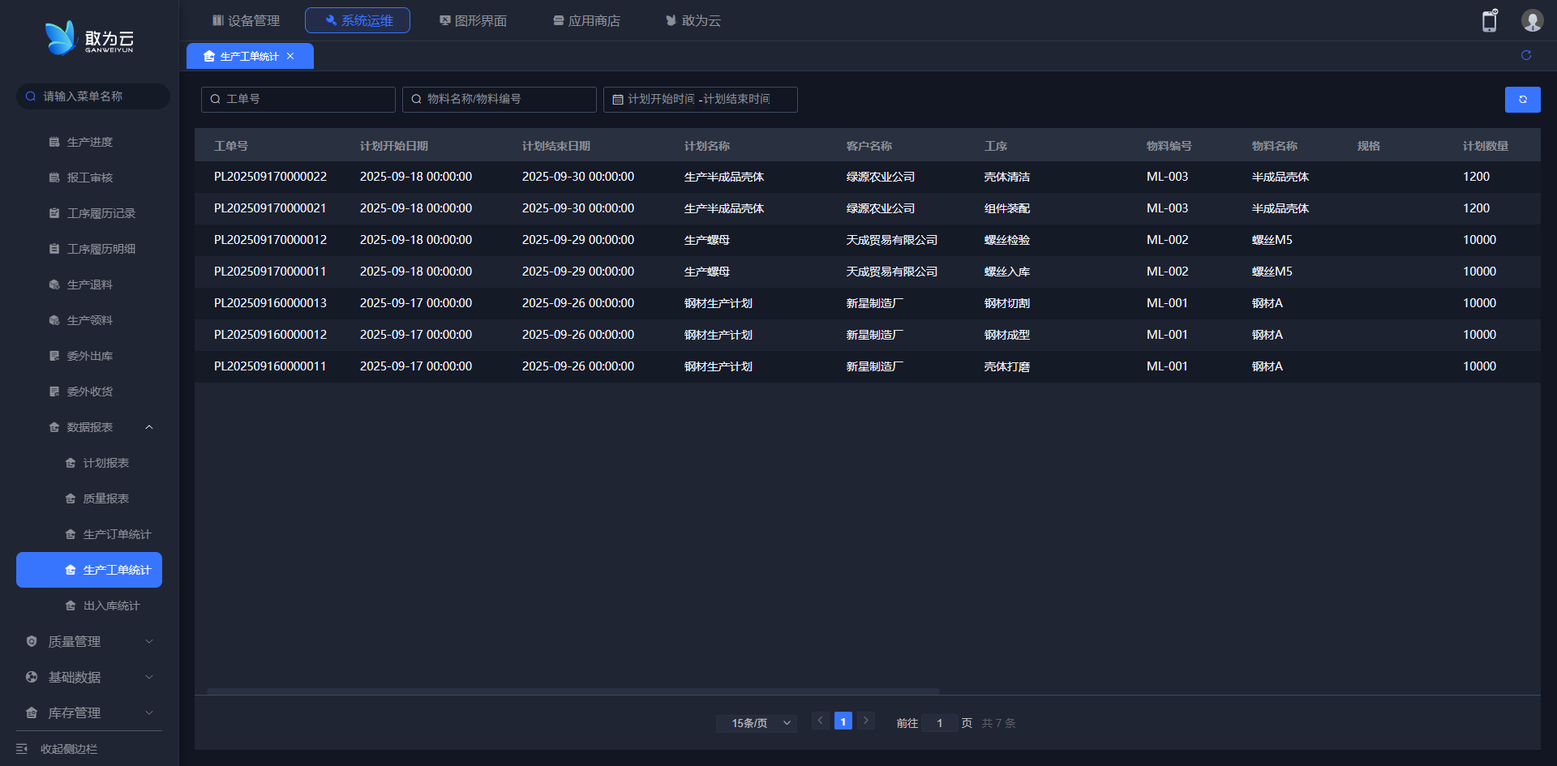Screen dimensions: 1557x766
Task: Click the blue refresh button above table
Action: coord(1522,100)
